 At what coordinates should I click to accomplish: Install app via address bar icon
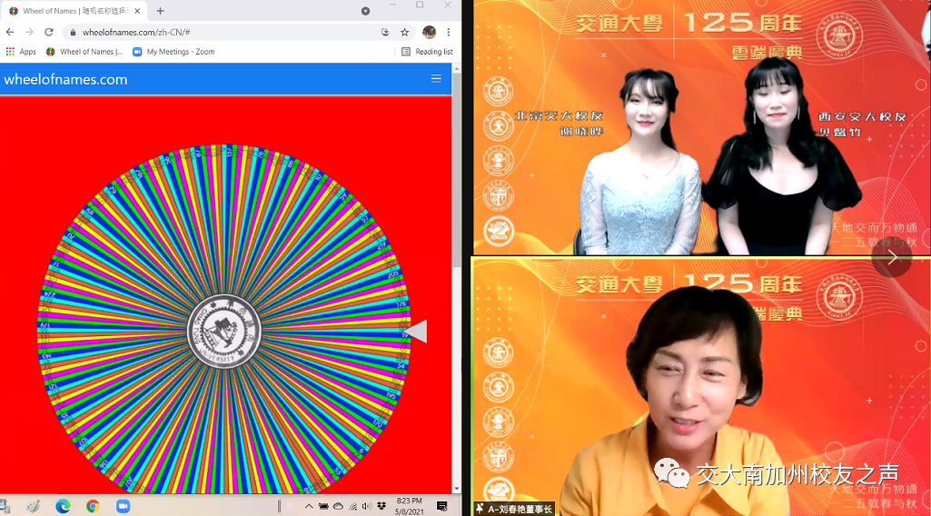pyautogui.click(x=385, y=32)
